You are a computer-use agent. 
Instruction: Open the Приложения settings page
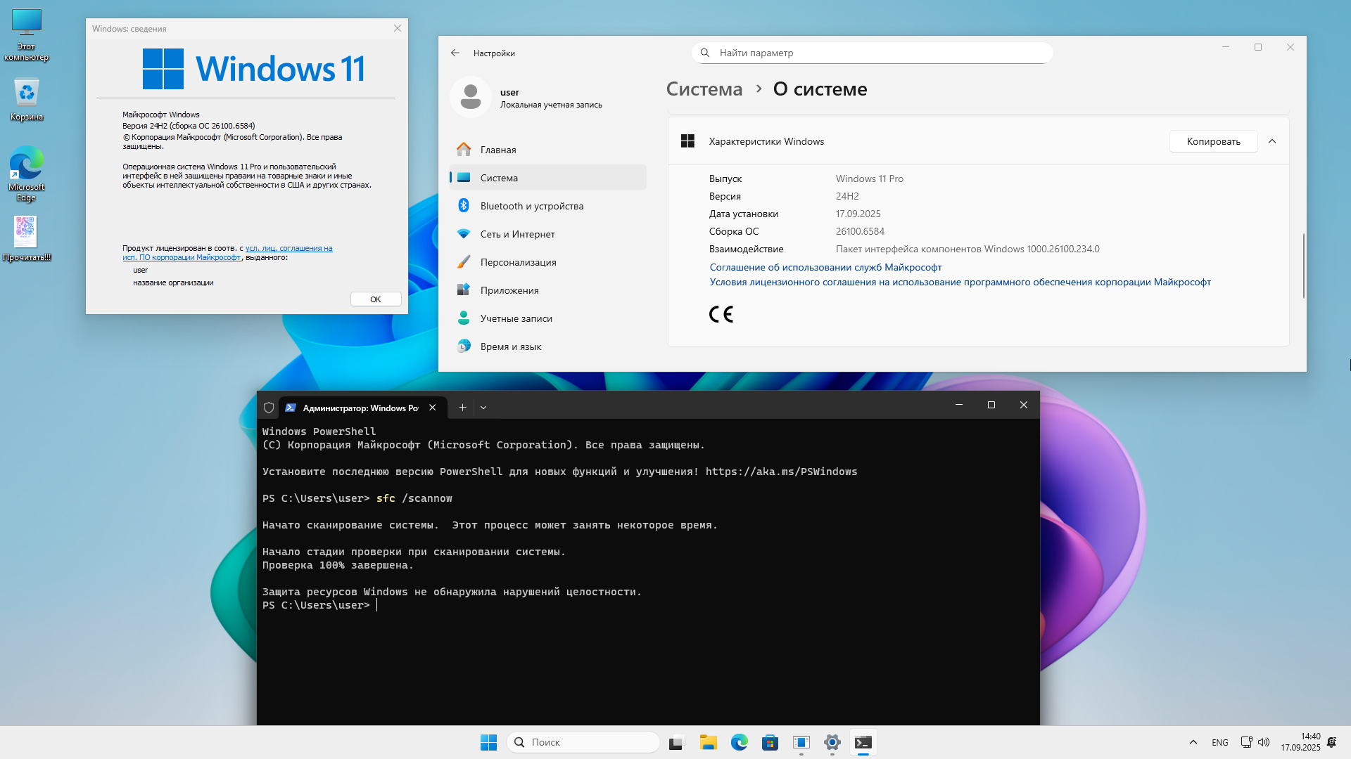pyautogui.click(x=509, y=290)
